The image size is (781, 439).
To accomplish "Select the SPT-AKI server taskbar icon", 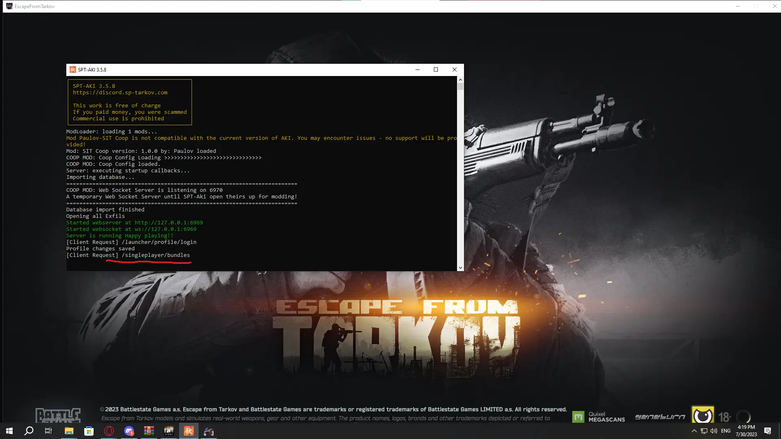I will pos(188,431).
